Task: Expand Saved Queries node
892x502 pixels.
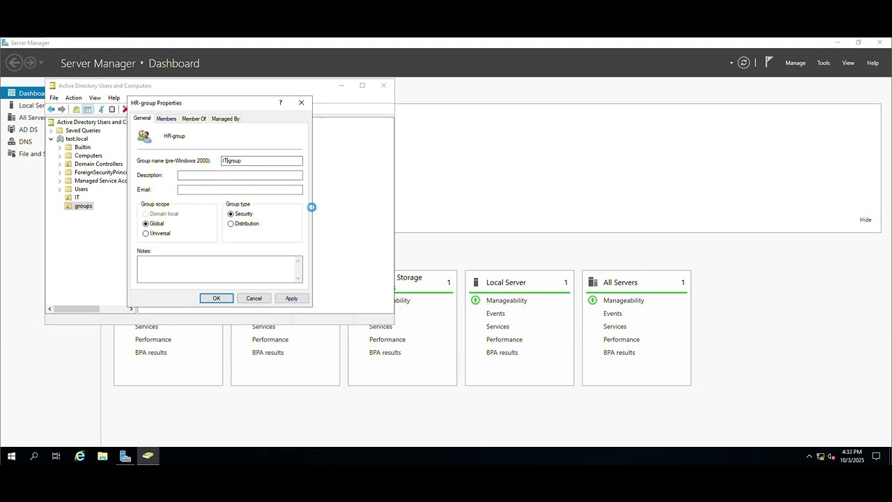Action: click(51, 130)
